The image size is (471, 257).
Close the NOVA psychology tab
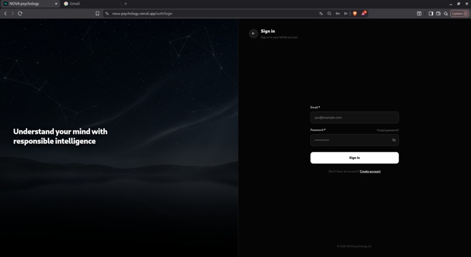[x=56, y=4]
